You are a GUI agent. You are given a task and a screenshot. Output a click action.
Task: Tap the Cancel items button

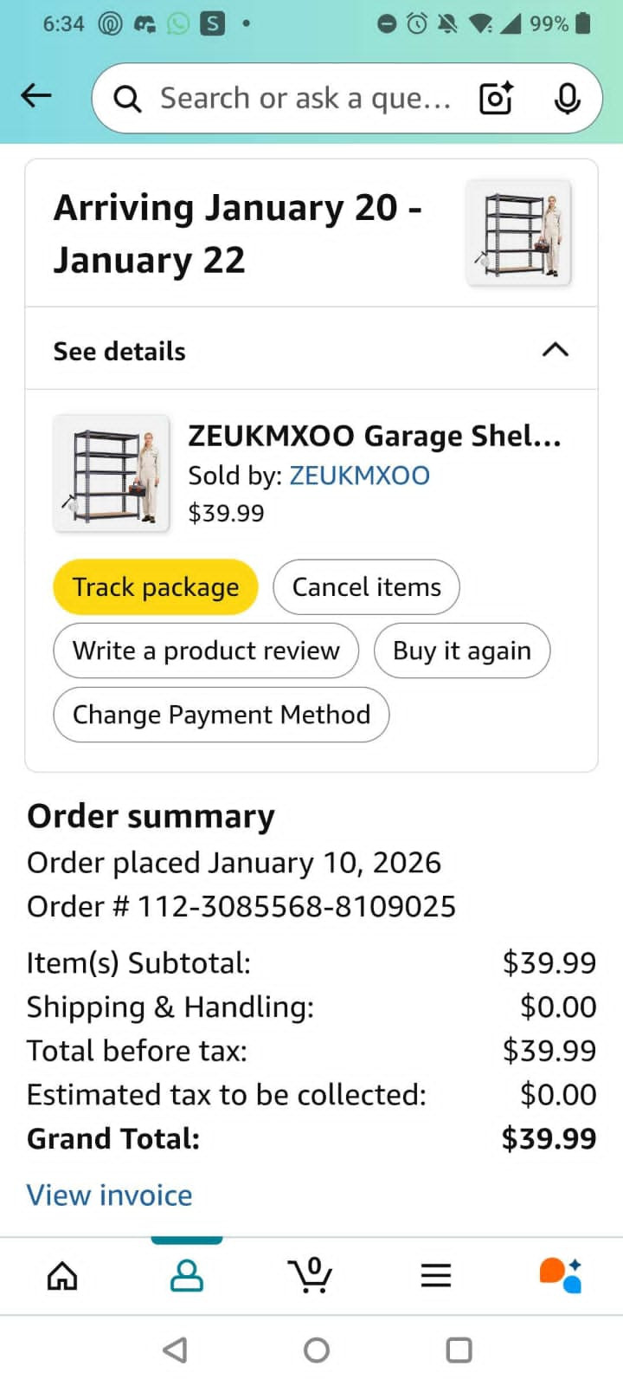pos(366,587)
